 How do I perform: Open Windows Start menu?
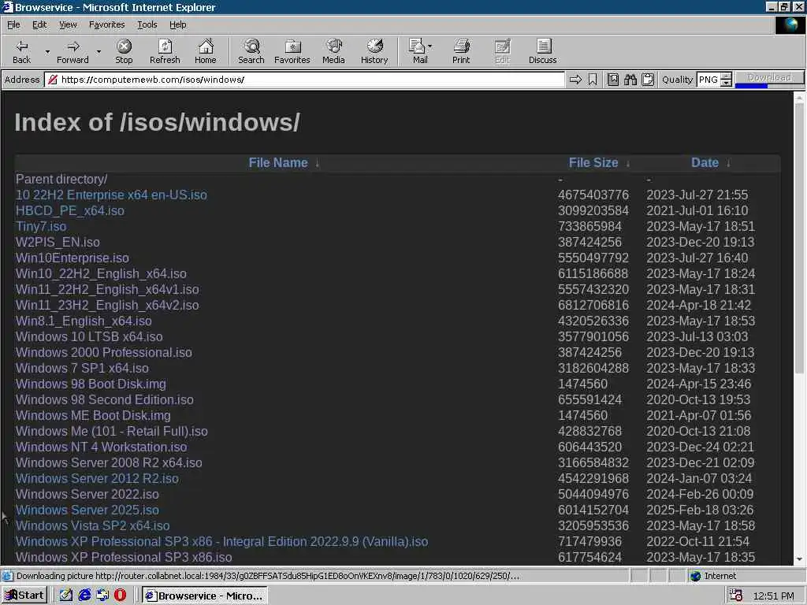[24, 596]
